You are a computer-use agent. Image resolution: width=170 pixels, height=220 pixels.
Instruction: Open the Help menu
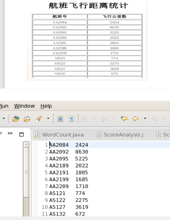click(46, 106)
